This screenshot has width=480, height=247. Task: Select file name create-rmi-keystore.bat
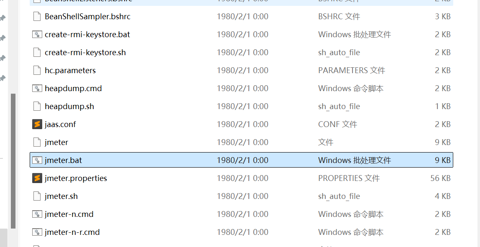point(87,34)
